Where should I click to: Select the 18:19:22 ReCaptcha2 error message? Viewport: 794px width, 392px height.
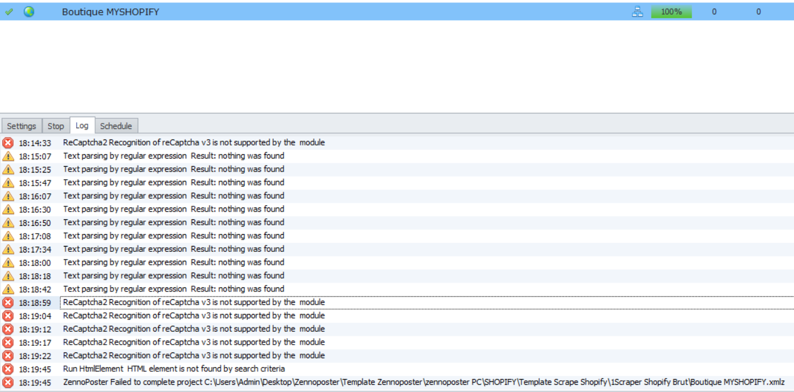coord(194,355)
